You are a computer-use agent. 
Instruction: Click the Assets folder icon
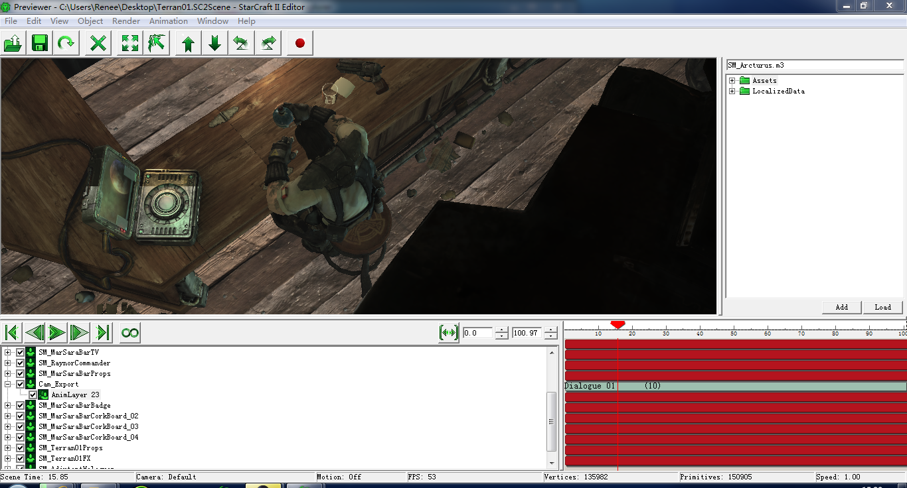pyautogui.click(x=744, y=81)
